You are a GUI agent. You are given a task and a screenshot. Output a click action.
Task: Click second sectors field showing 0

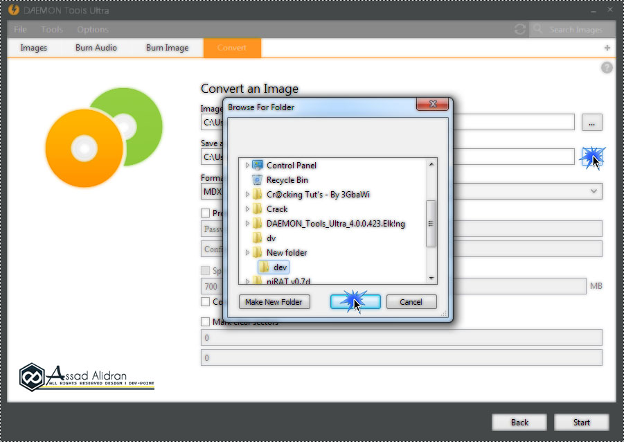pyautogui.click(x=402, y=357)
